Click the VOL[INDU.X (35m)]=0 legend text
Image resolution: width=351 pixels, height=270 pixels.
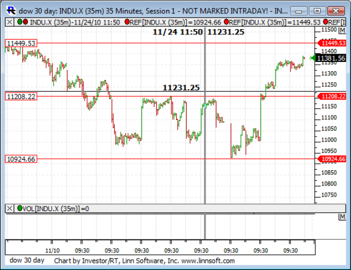(56, 209)
